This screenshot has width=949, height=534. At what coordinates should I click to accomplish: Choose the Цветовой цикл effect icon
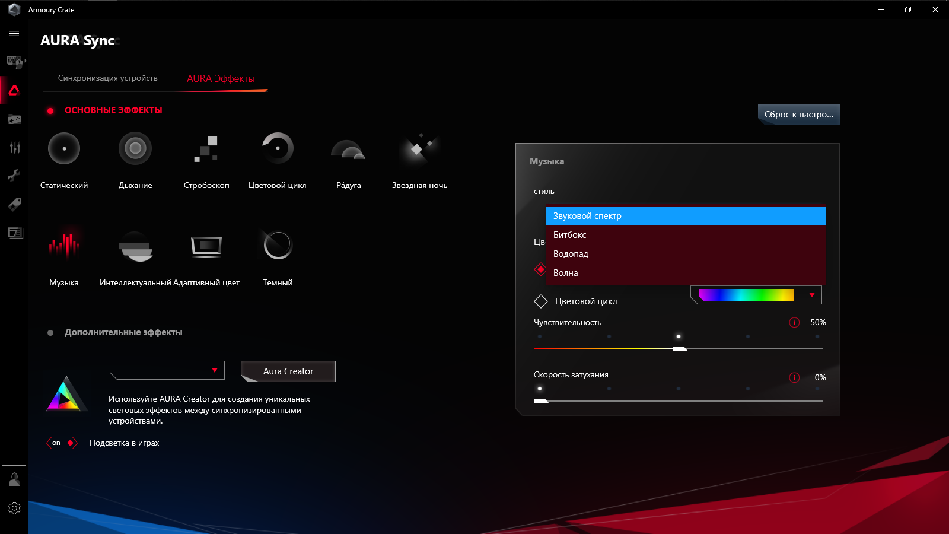278,148
